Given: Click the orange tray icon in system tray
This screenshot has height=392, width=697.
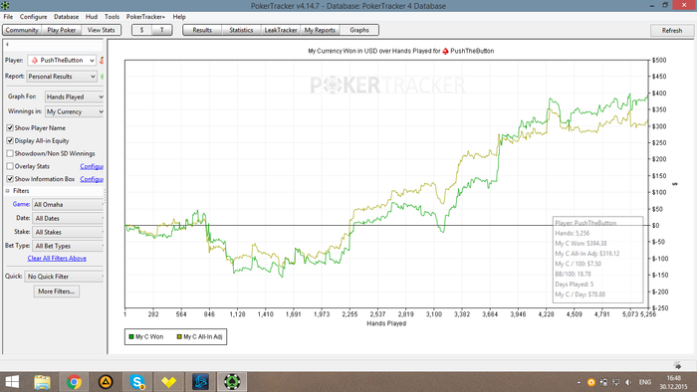Looking at the screenshot, I should pos(590,382).
